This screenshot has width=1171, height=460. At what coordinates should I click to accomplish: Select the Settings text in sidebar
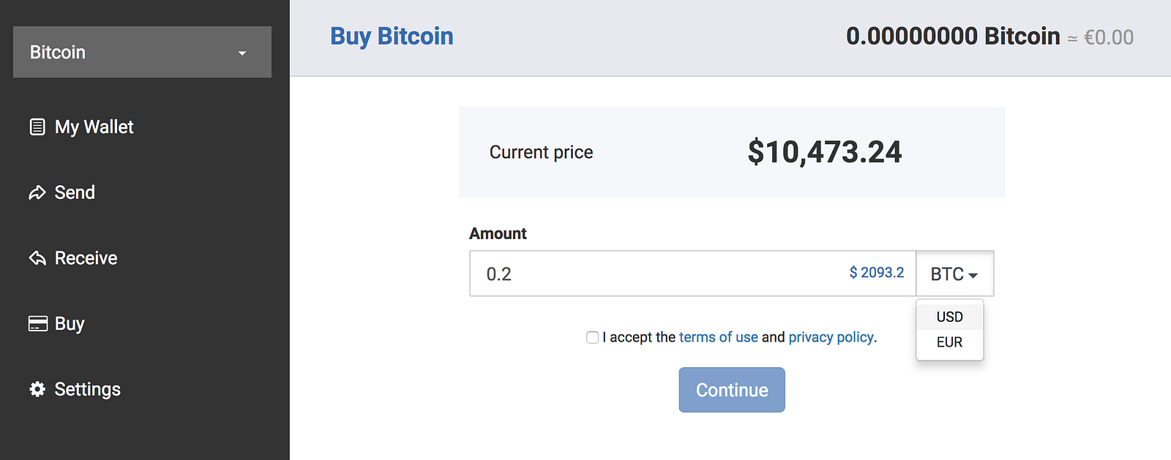pos(88,389)
